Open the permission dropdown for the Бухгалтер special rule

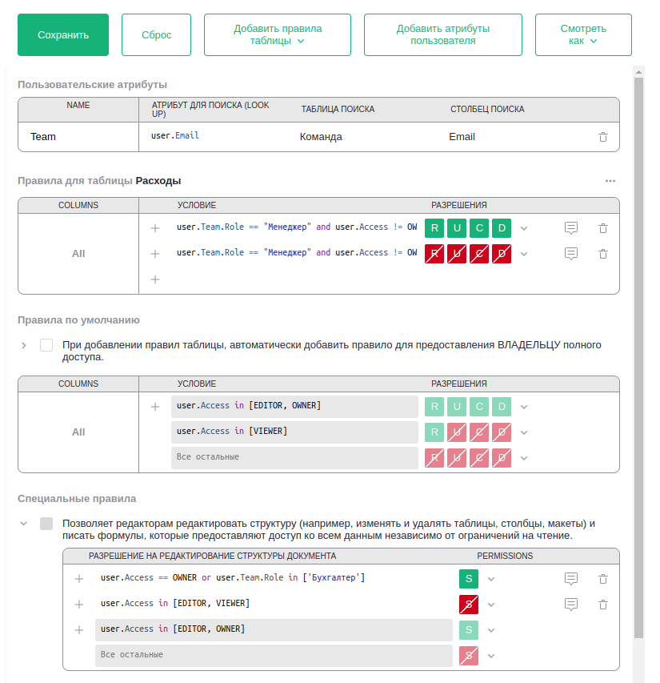(x=491, y=579)
